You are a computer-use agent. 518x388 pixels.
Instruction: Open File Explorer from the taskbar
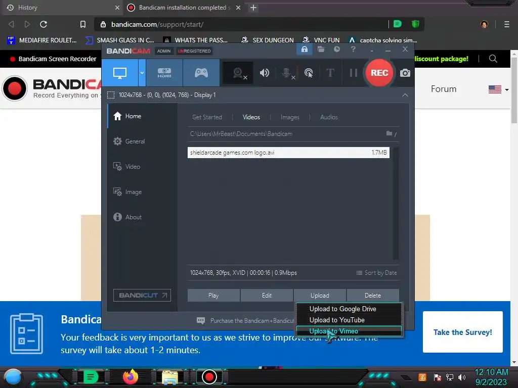coord(169,377)
